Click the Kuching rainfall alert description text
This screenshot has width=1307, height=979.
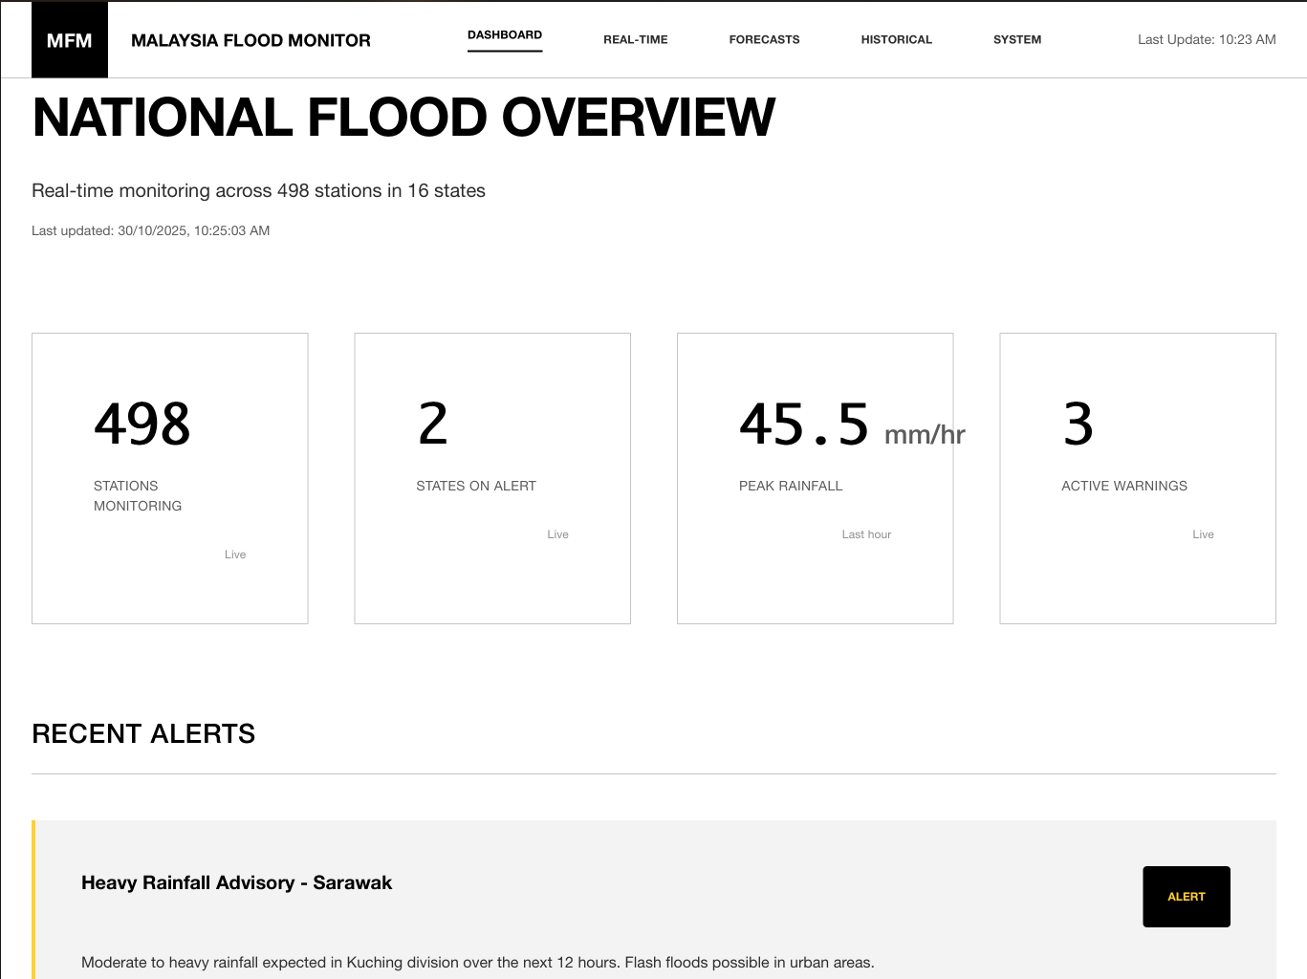[x=477, y=962]
